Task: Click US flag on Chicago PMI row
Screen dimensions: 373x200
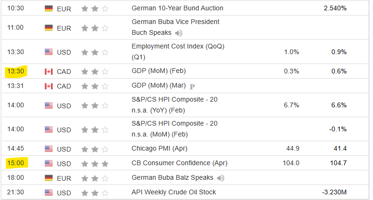Action: 49,149
